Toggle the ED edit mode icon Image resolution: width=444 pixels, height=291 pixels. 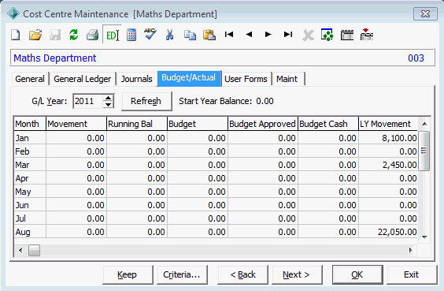point(113,35)
